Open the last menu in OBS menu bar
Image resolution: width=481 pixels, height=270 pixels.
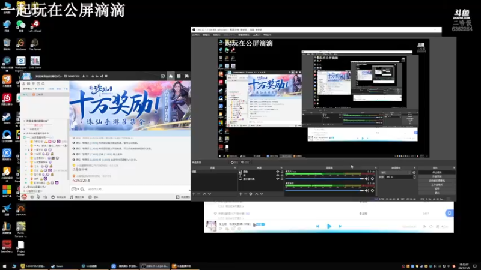267,35
